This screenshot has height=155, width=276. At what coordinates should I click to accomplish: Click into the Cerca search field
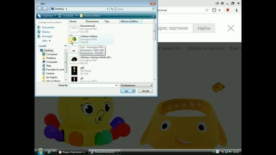pos(134,9)
